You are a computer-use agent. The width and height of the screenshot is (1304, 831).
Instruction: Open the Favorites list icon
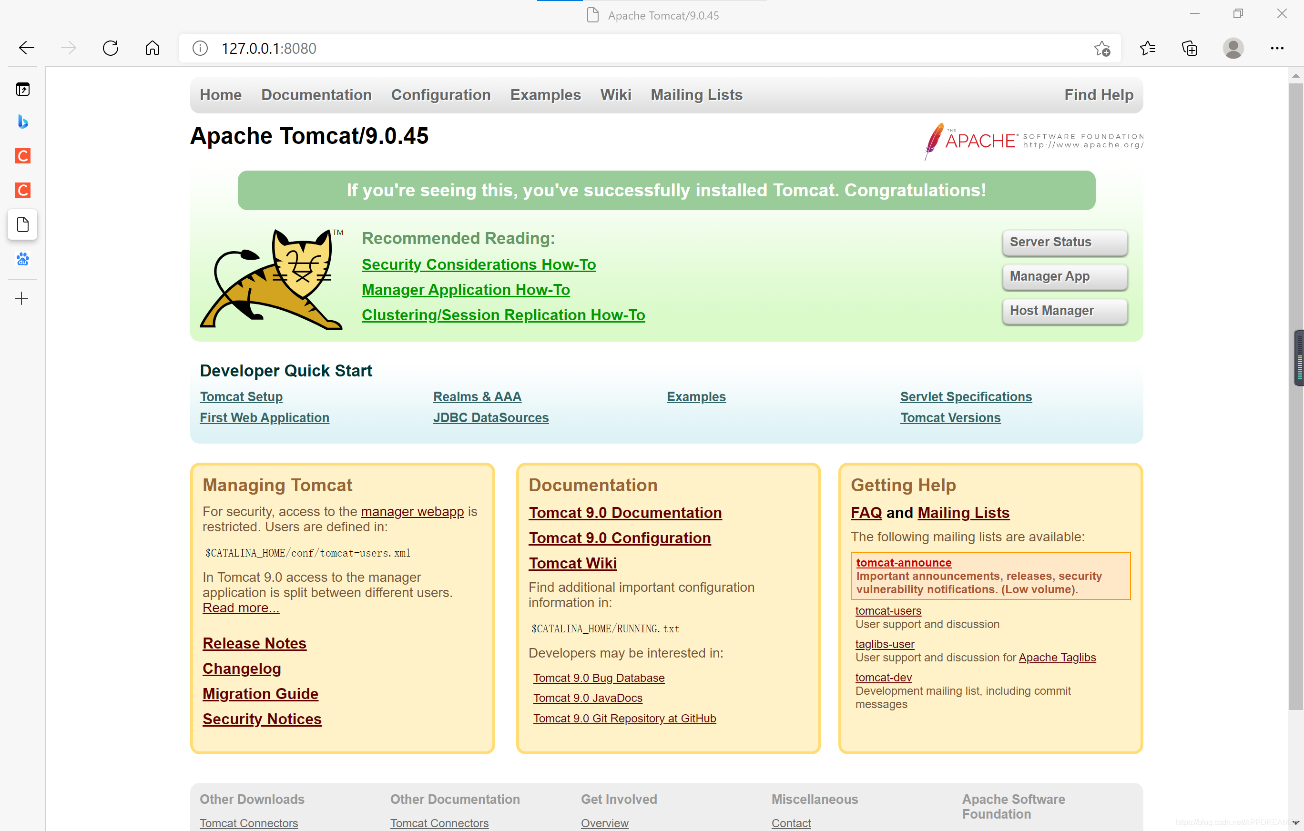point(1148,49)
